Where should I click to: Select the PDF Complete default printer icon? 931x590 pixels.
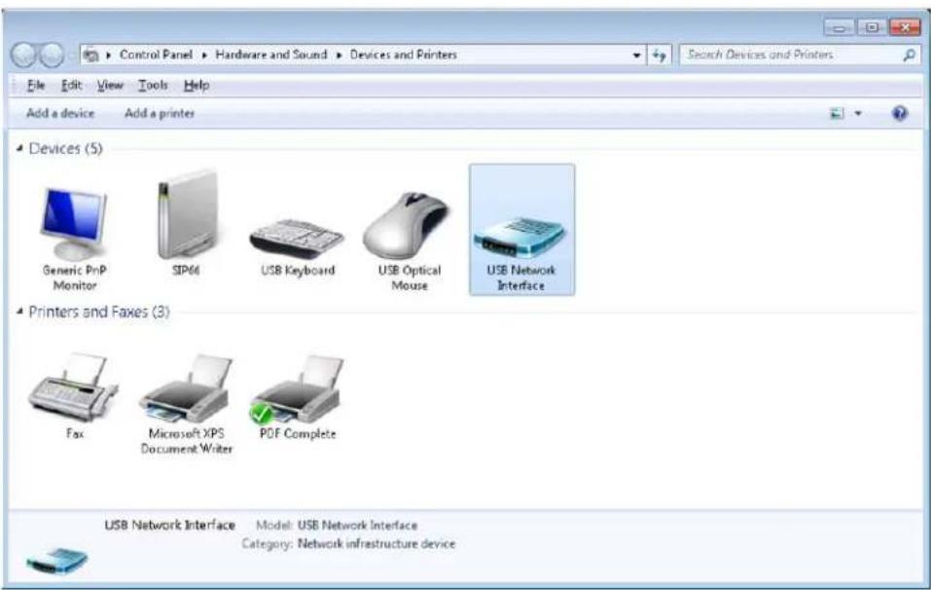(x=297, y=388)
